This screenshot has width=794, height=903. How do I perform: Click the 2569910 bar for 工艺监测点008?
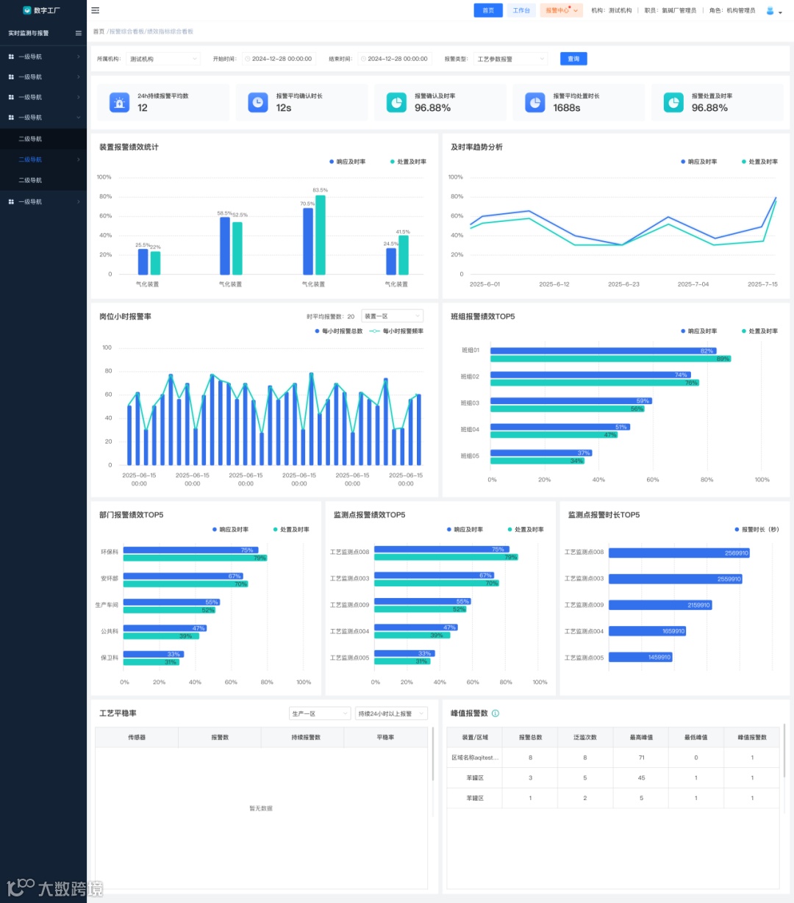(x=679, y=553)
